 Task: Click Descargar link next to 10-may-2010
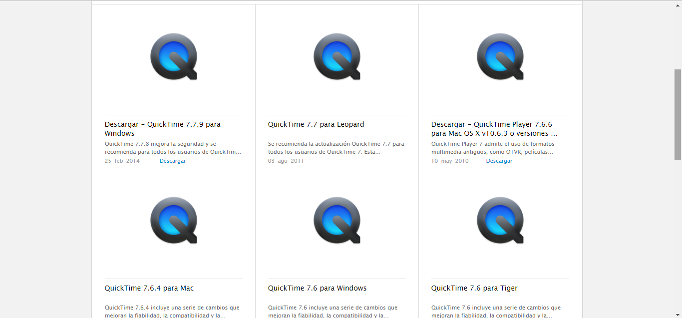[499, 161]
